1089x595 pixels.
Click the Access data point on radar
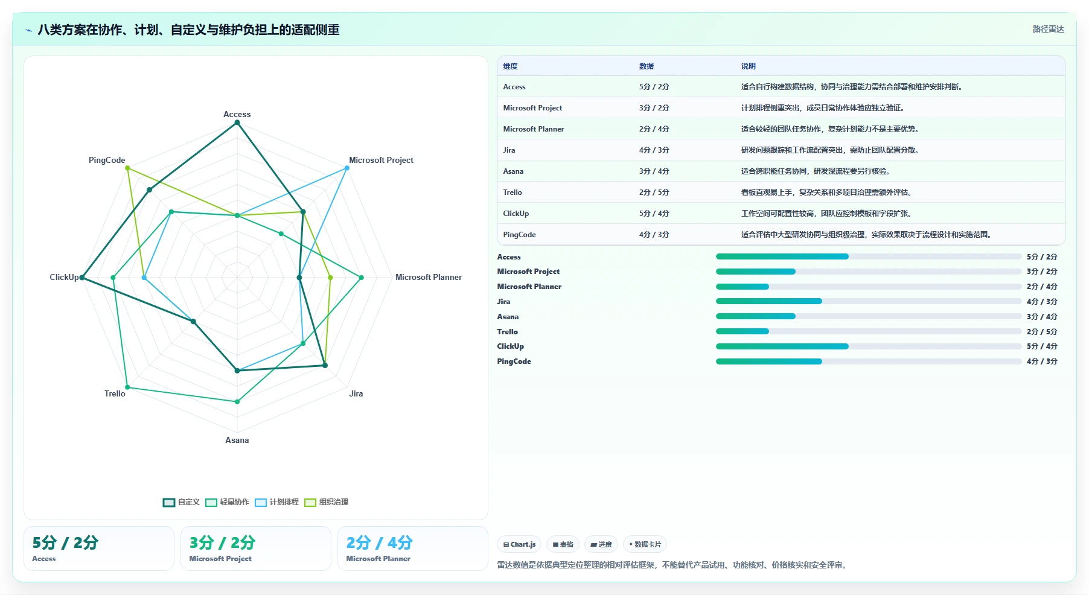(x=237, y=122)
